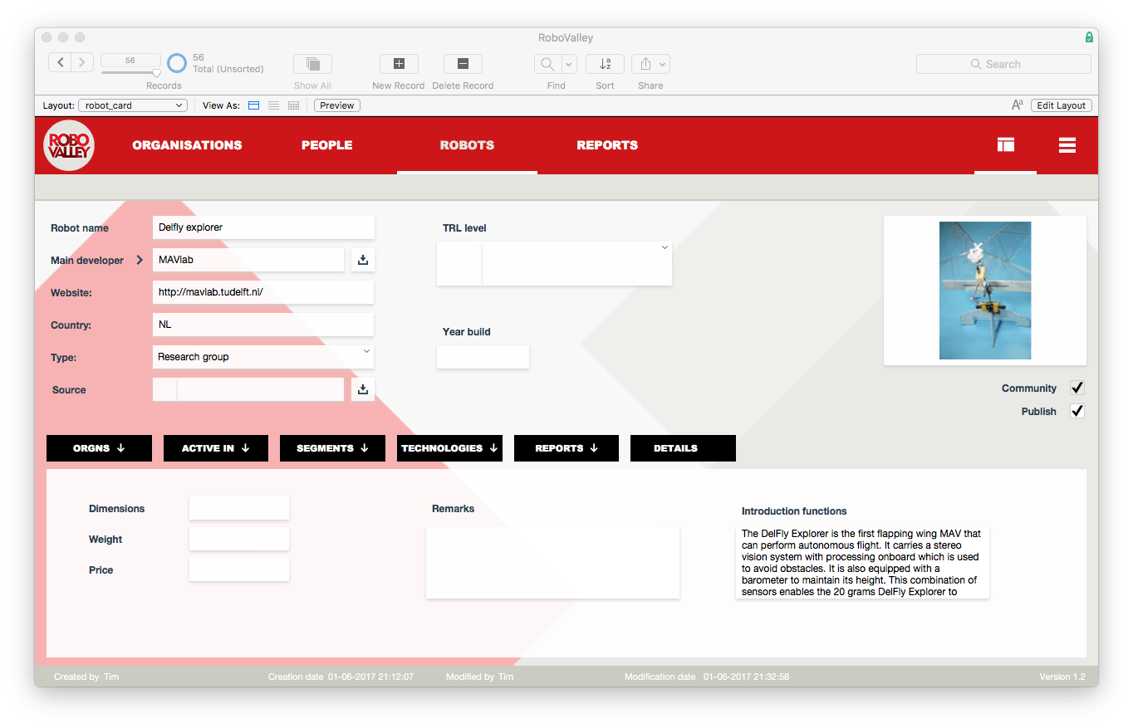This screenshot has width=1133, height=728.
Task: Expand the SEGMENTS section
Action: [x=332, y=448]
